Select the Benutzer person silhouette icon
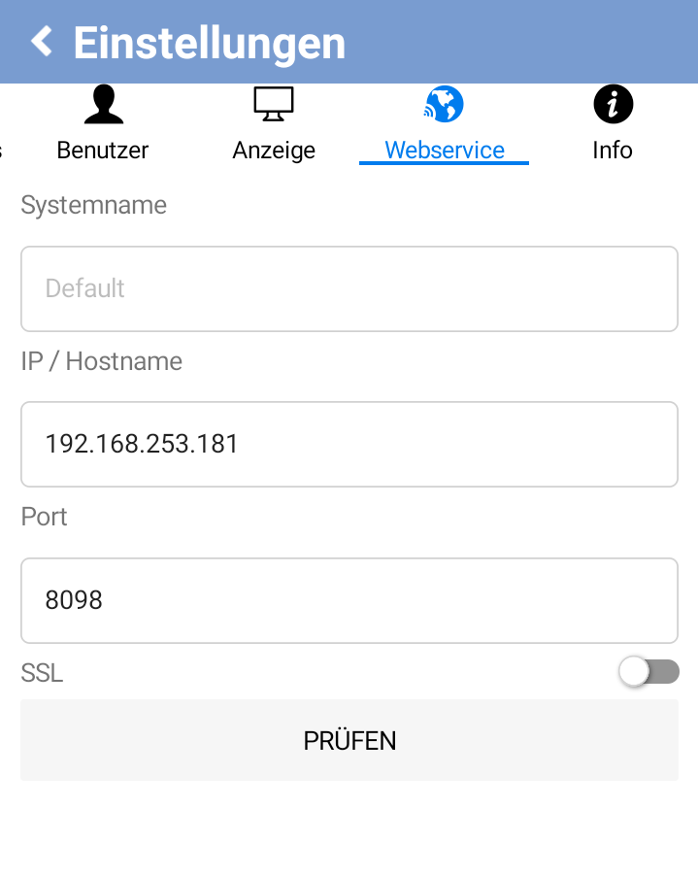This screenshot has height=876, width=698. [x=103, y=105]
